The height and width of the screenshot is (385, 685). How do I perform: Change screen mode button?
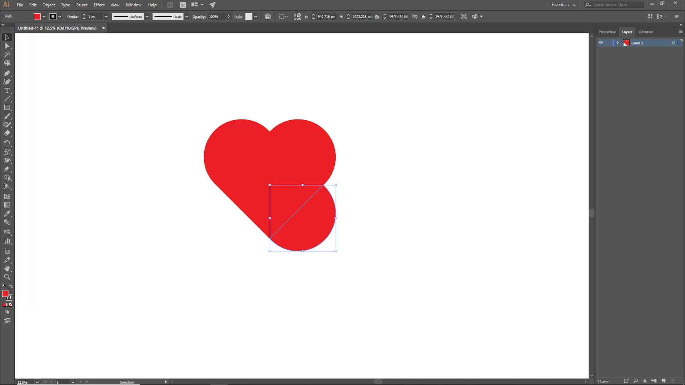point(7,320)
